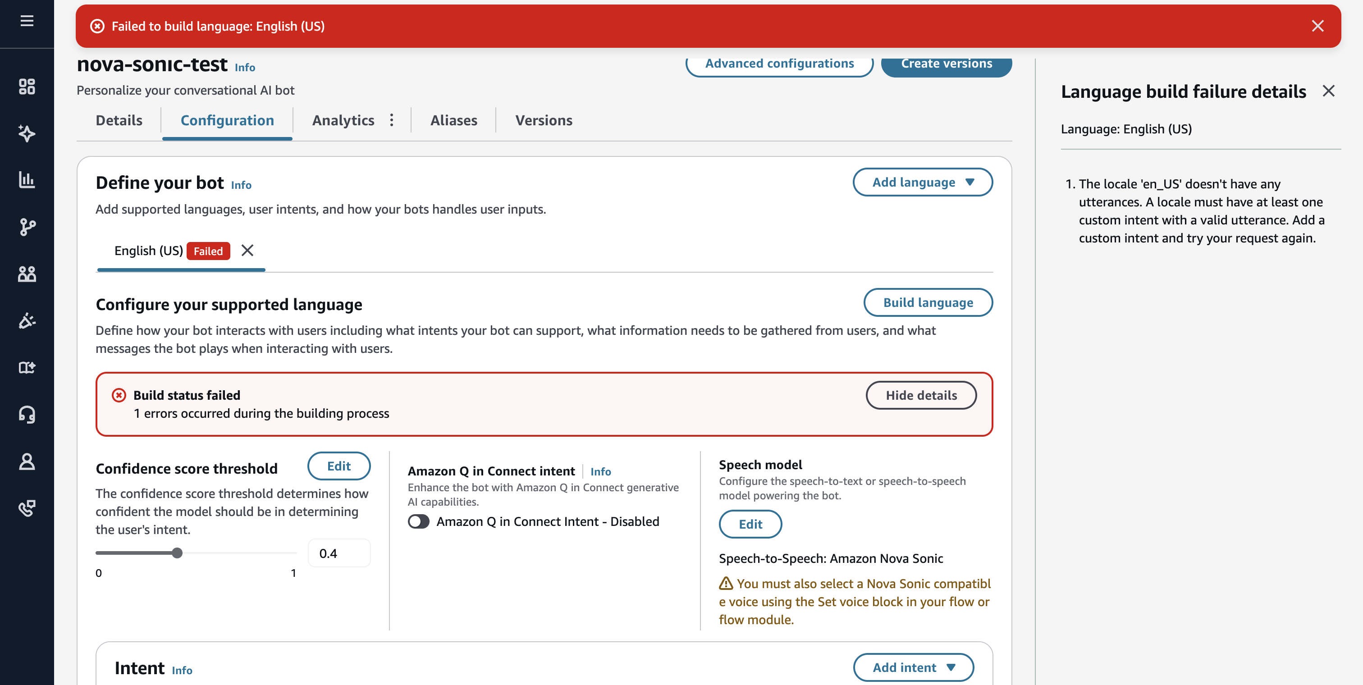Dismiss the red failed build banner
This screenshot has height=685, width=1363.
tap(1317, 26)
